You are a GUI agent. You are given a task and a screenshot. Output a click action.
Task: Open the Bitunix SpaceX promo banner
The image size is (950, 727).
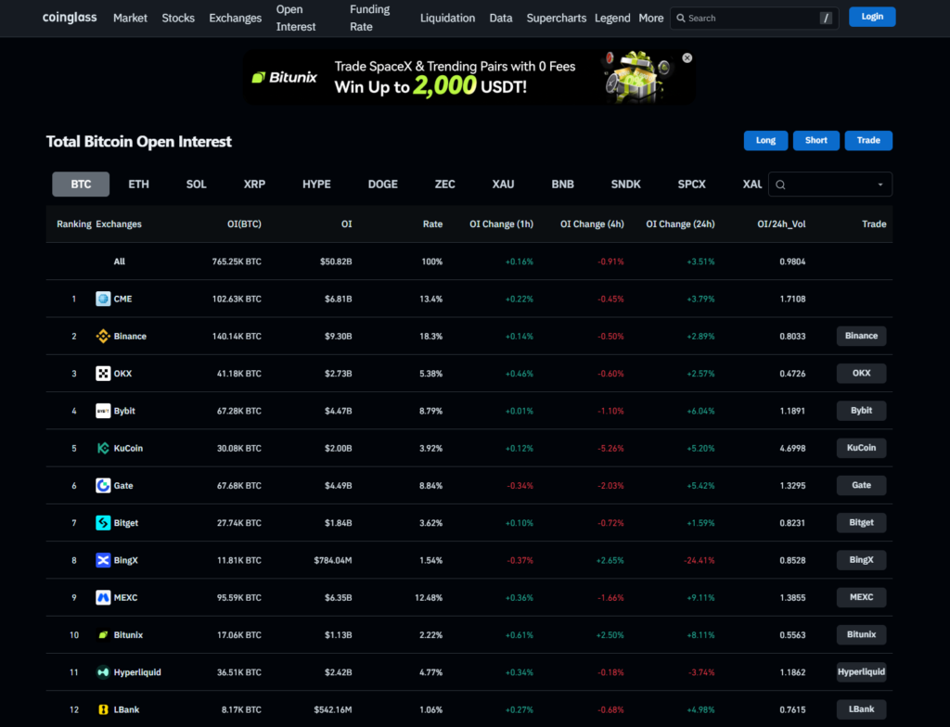469,77
